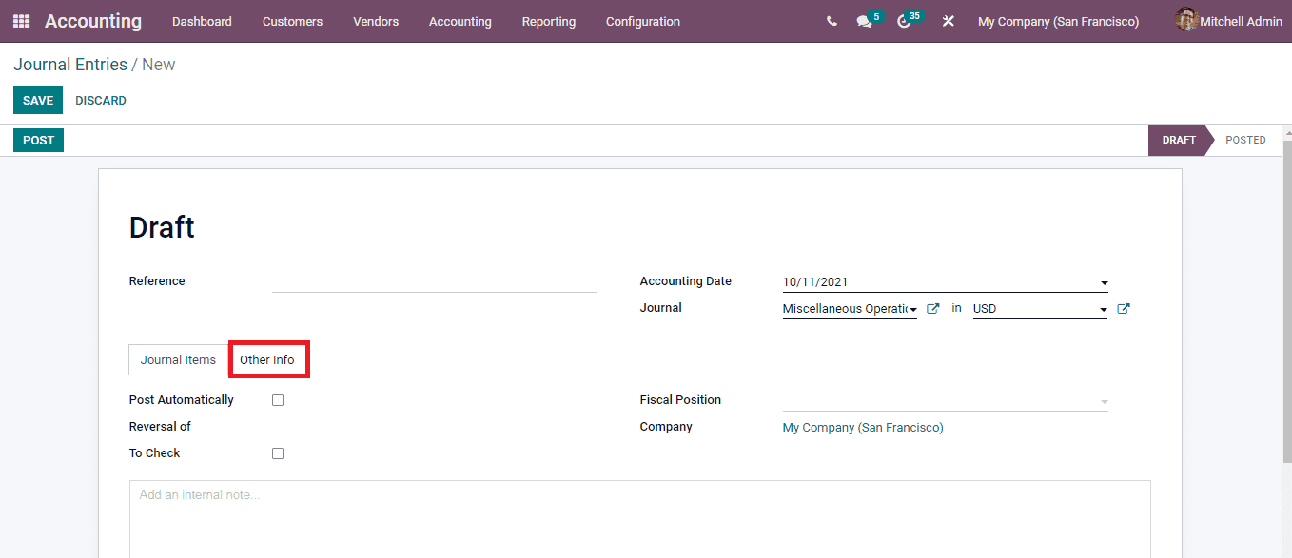The image size is (1292, 558).
Task: Enable the Post Automatically checkbox
Action: 277,399
